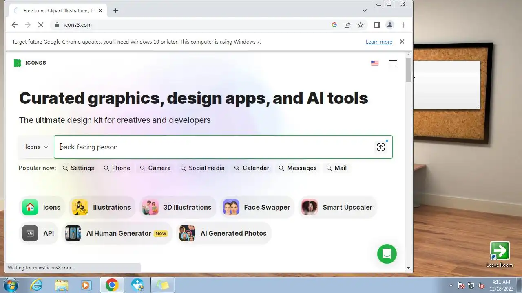Click scrollbar down arrow

click(x=409, y=268)
